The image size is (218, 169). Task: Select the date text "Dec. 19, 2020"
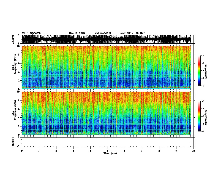(77, 33)
